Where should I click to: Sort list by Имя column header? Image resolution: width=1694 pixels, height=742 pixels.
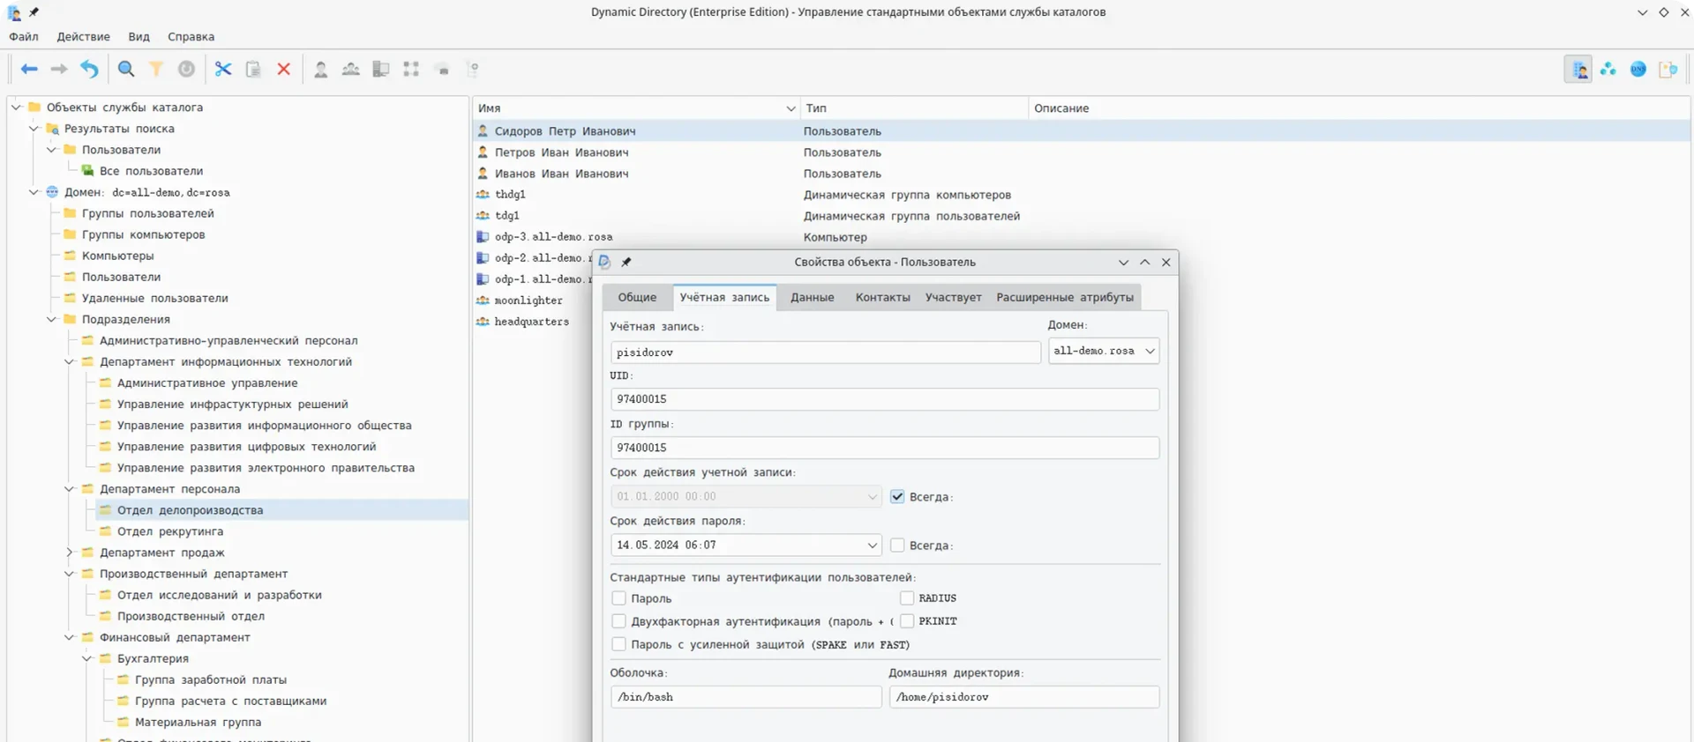(635, 108)
